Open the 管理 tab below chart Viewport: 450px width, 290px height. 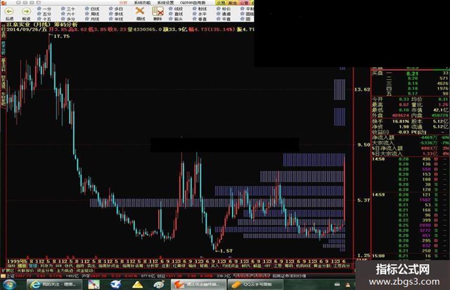pos(33,266)
